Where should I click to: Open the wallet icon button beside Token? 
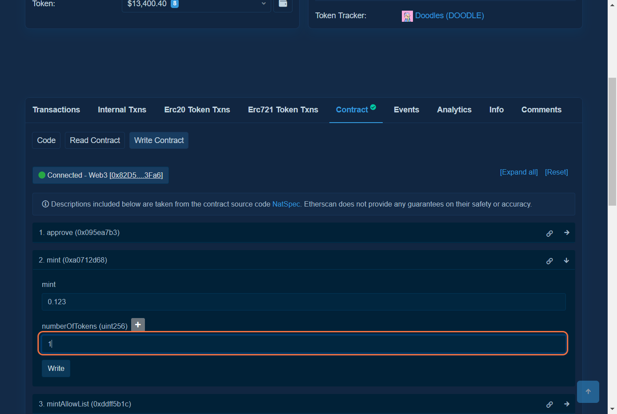click(283, 4)
